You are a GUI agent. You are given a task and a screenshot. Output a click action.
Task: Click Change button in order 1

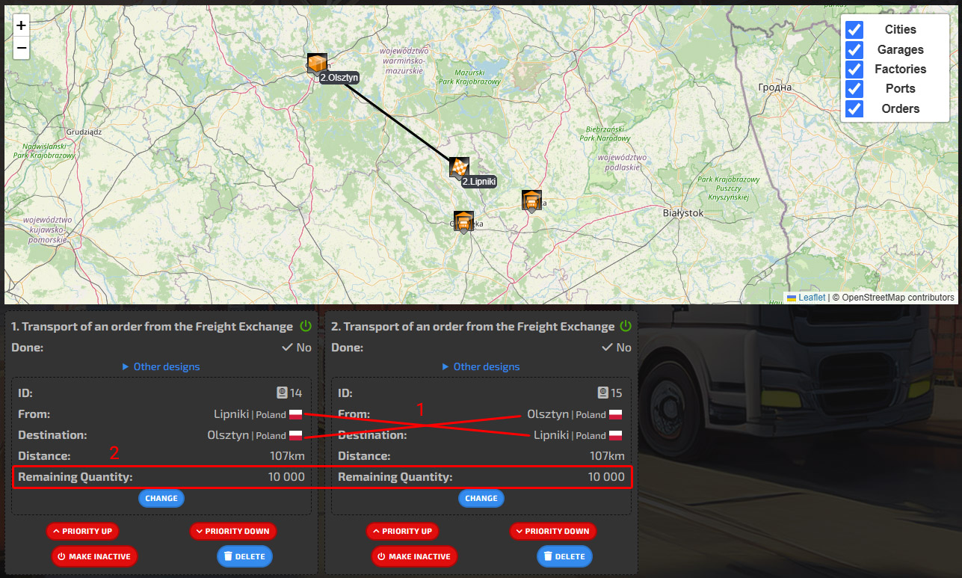[x=161, y=498]
